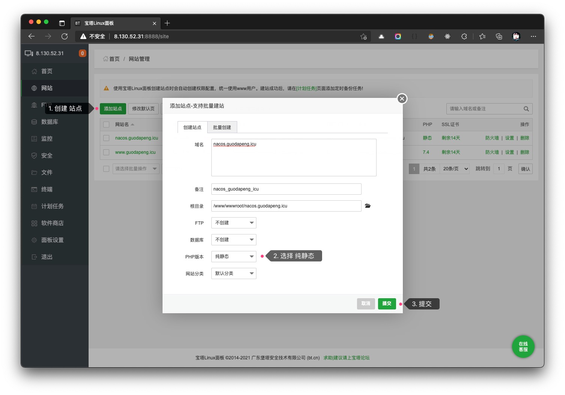Click the 备注 input field
Viewport: 565px width, 395px height.
286,189
